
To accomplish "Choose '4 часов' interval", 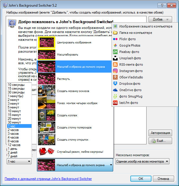I will (19, 137).
